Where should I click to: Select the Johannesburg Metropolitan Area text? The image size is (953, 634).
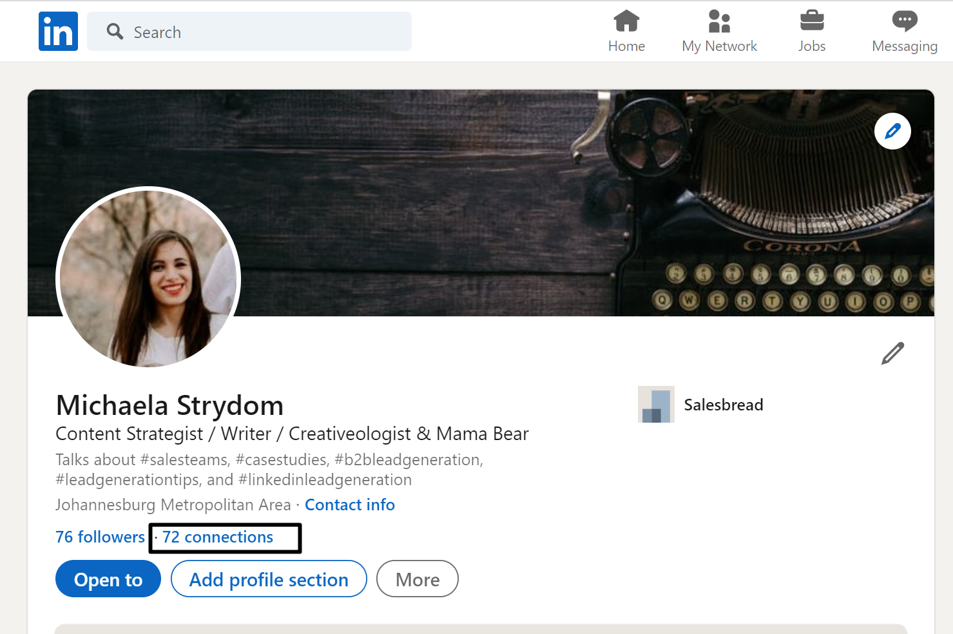point(173,504)
